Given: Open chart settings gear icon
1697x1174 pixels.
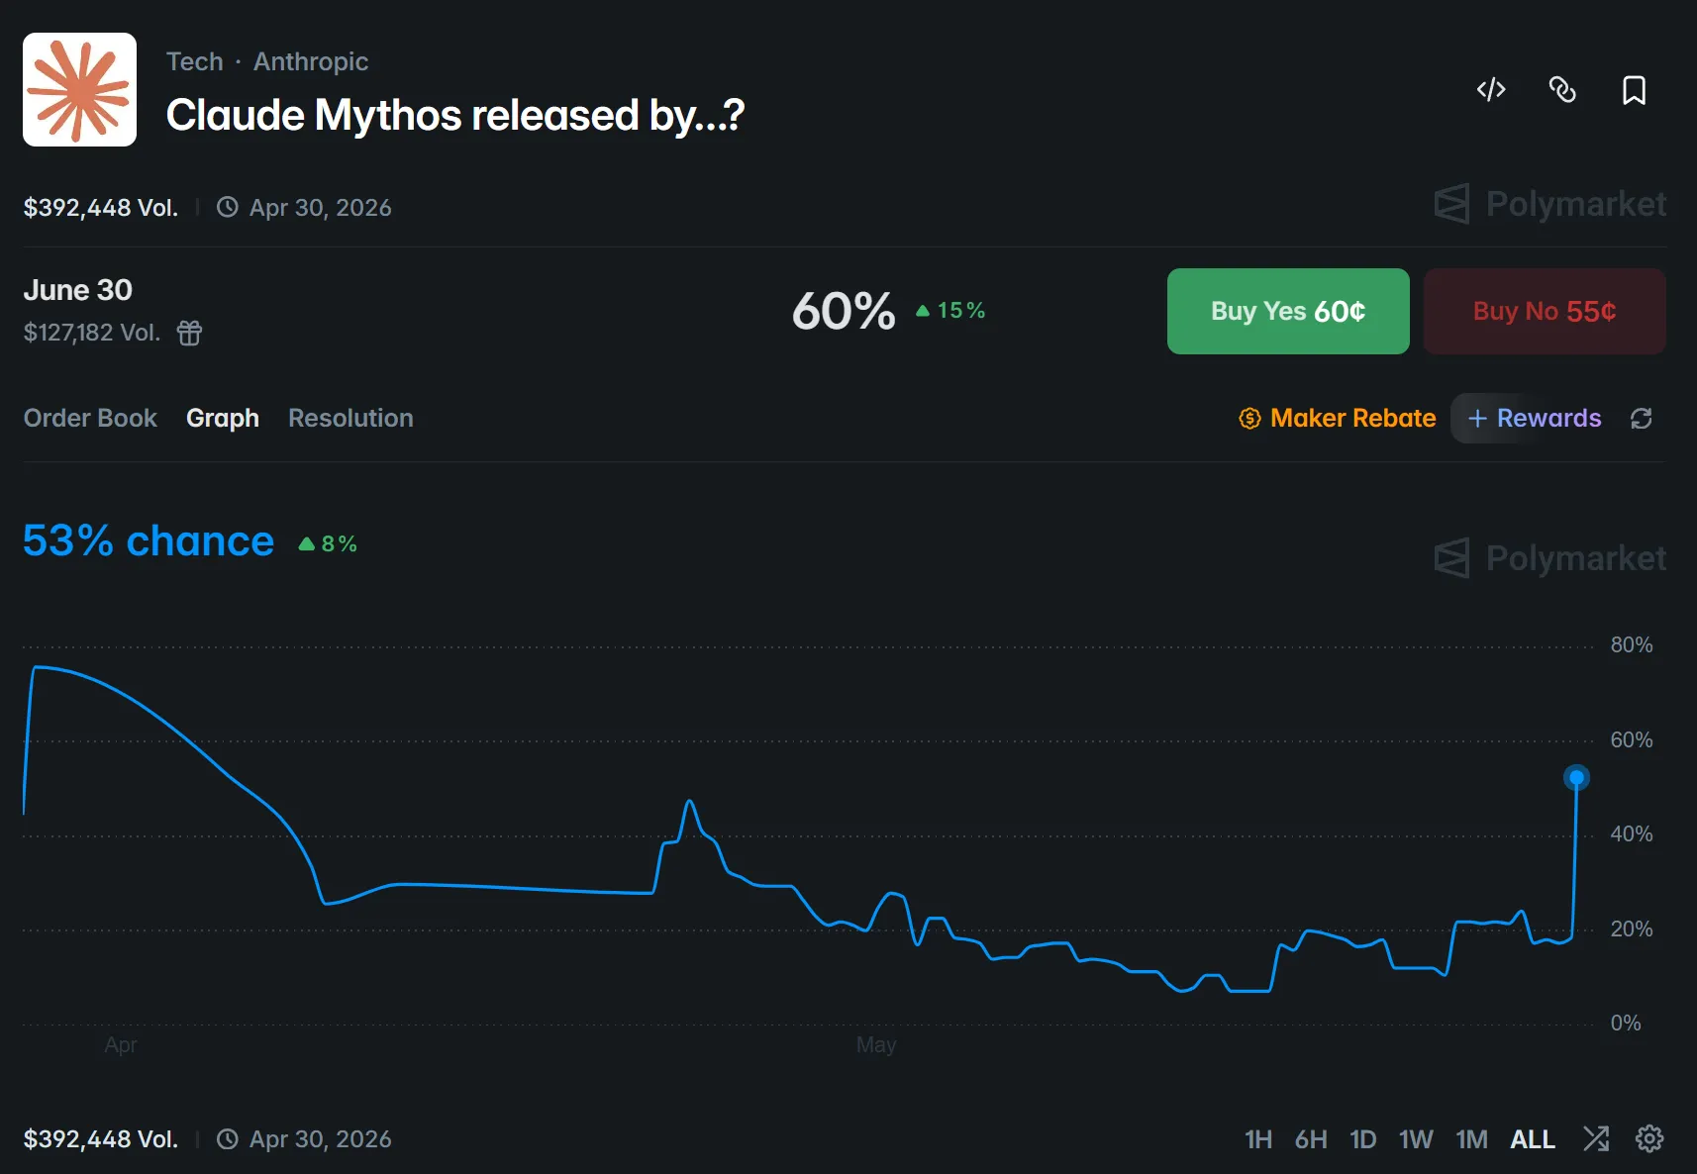Looking at the screenshot, I should tap(1648, 1138).
